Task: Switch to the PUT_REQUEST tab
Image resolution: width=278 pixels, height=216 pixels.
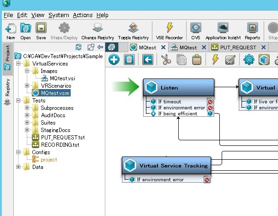Action: coord(236,47)
